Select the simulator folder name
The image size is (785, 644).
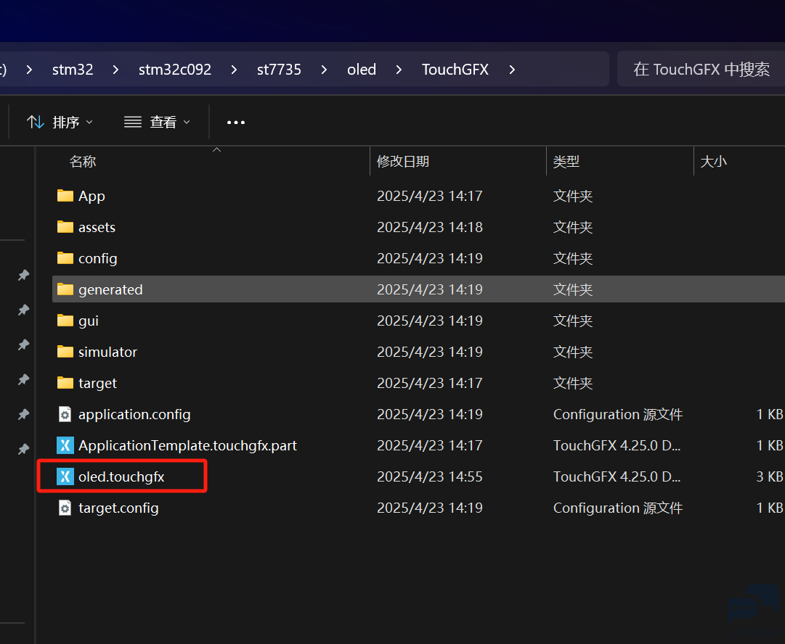click(107, 352)
